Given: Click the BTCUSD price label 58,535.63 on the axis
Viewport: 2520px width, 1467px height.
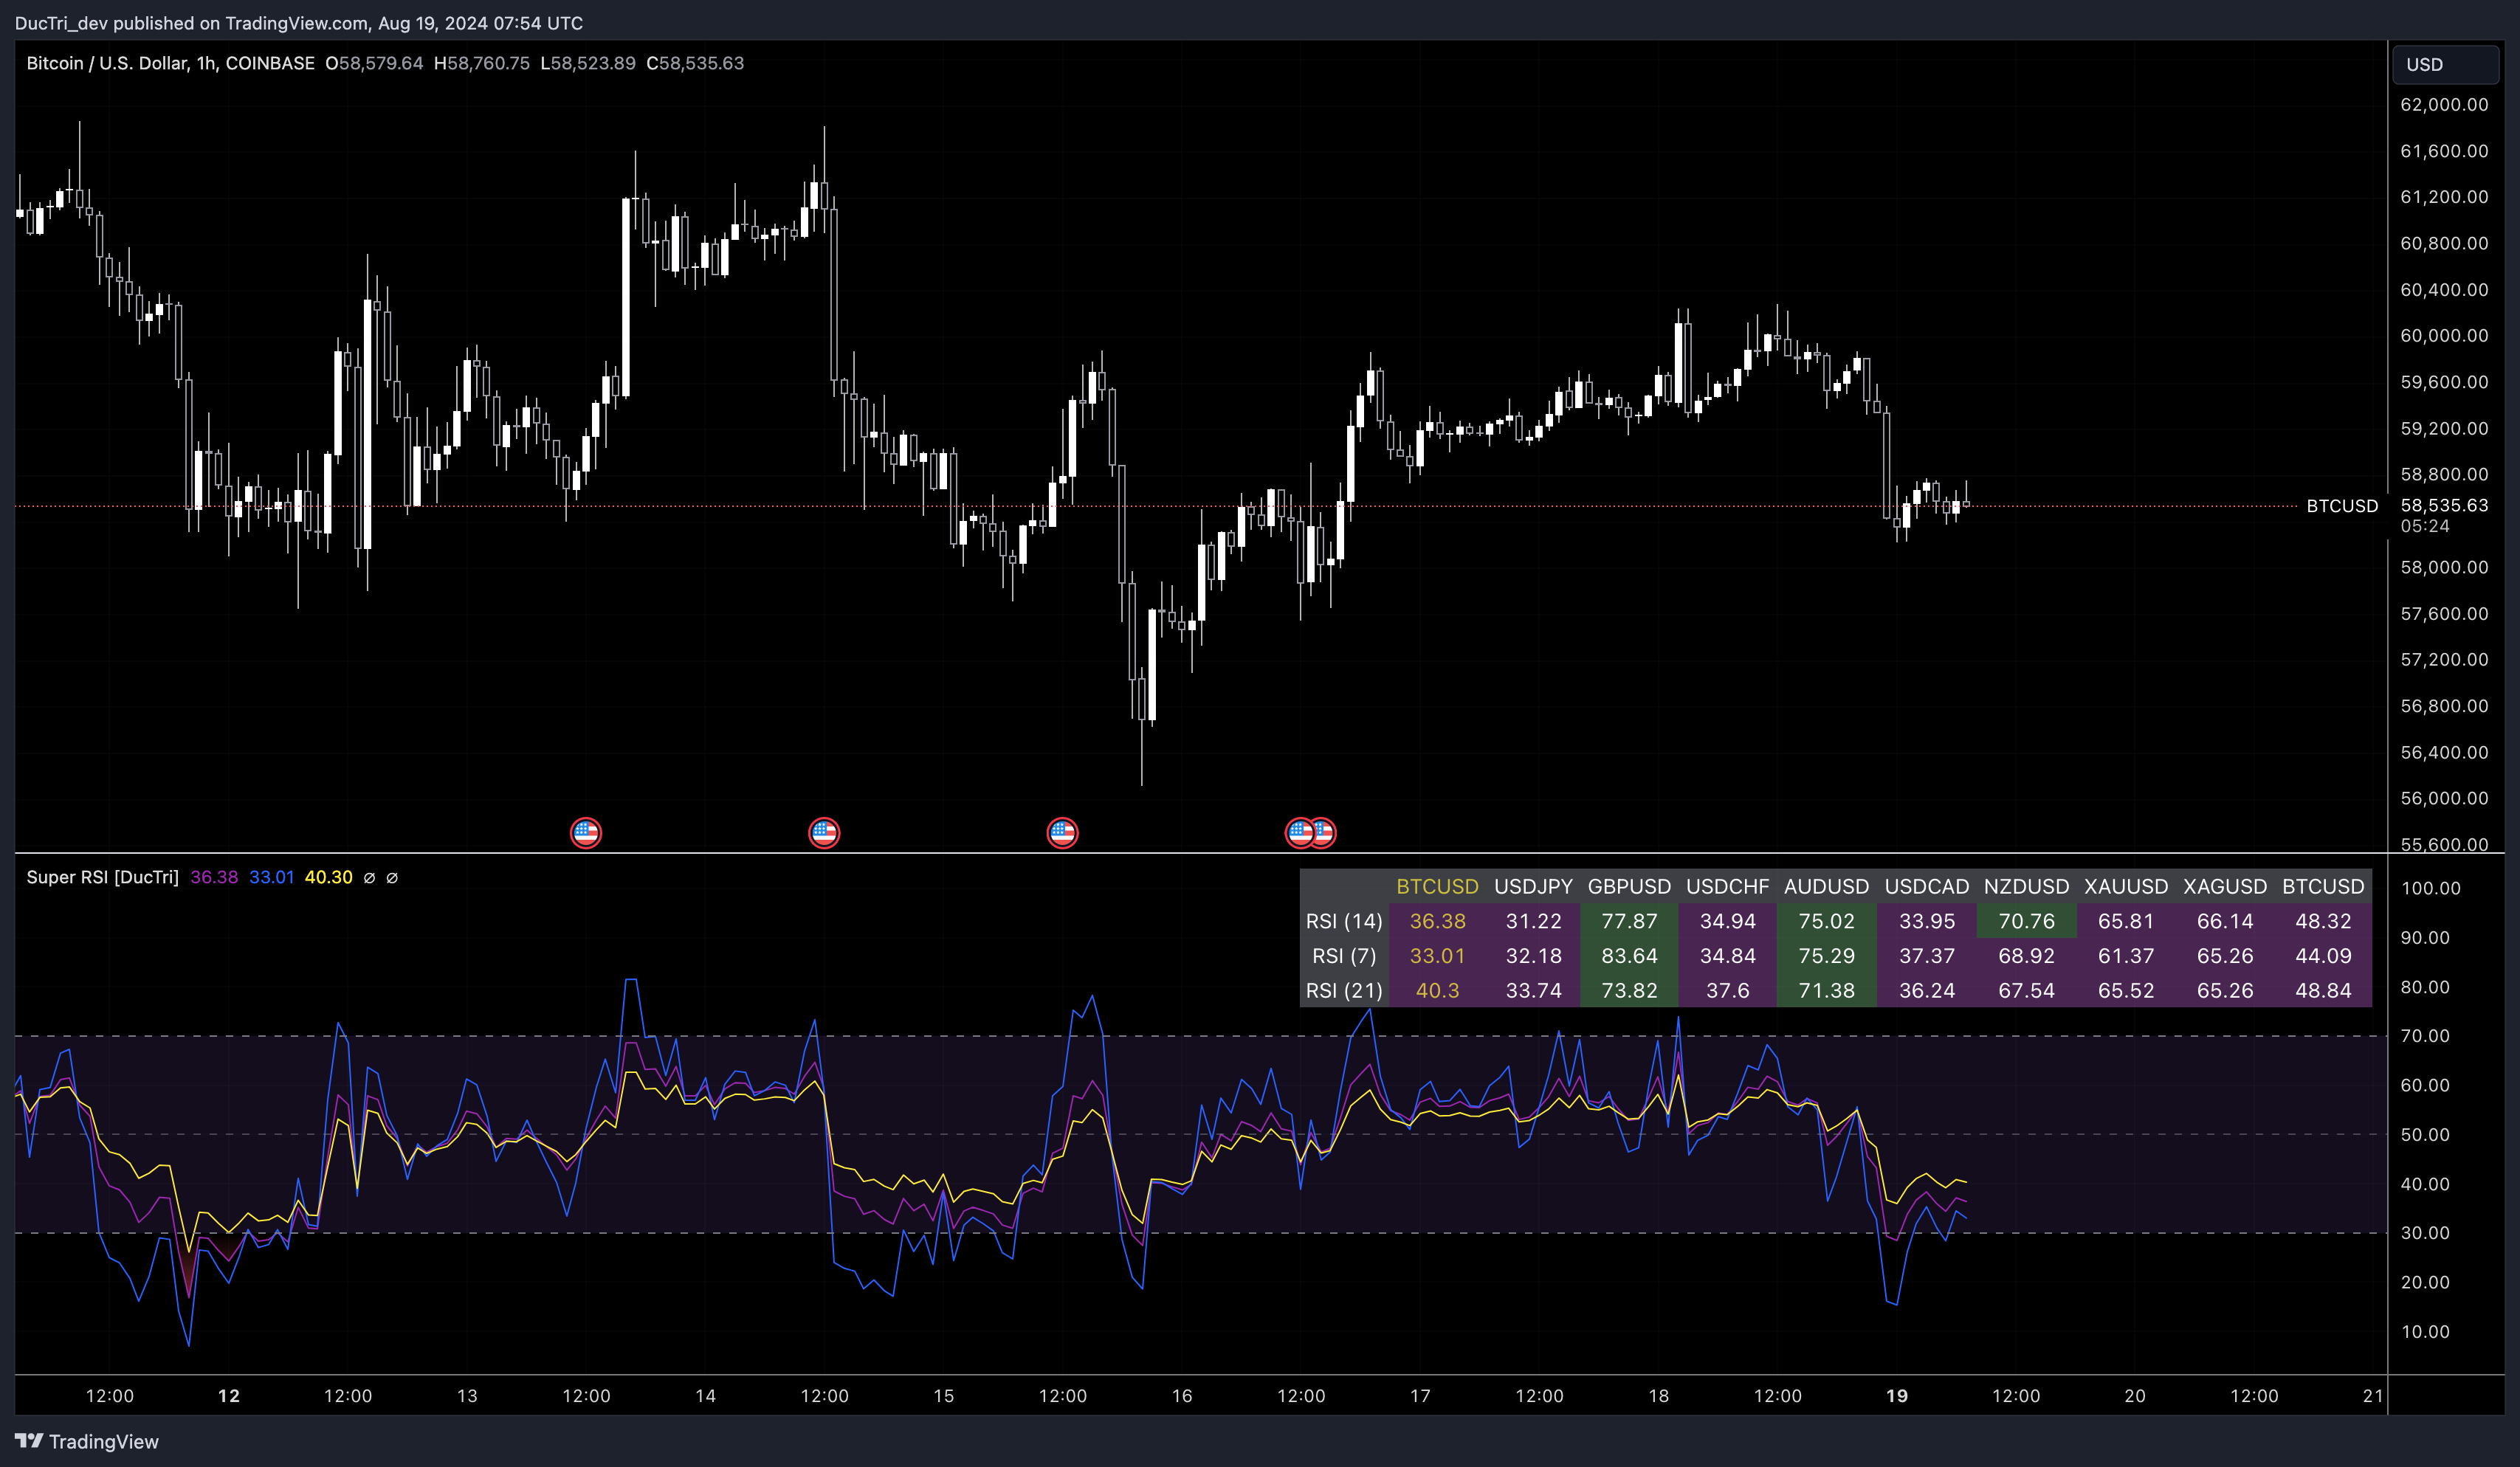Looking at the screenshot, I should coord(2444,505).
